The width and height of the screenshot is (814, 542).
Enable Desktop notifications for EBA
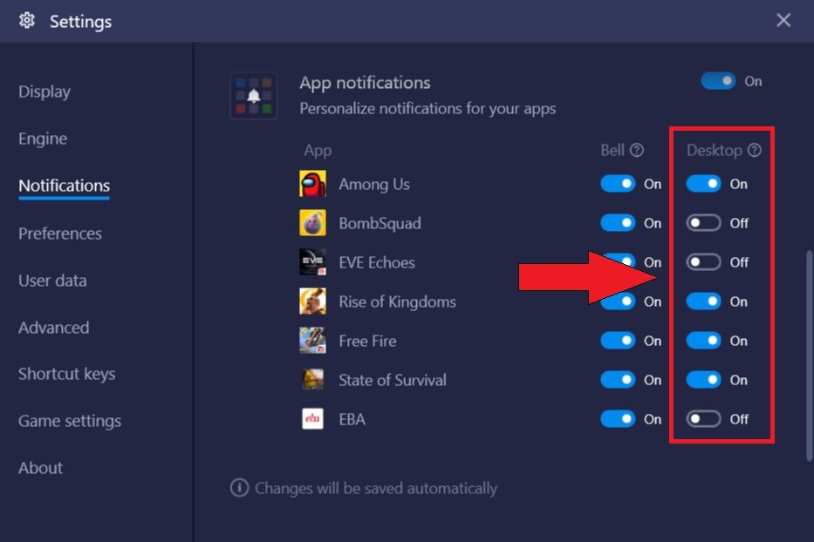click(703, 419)
